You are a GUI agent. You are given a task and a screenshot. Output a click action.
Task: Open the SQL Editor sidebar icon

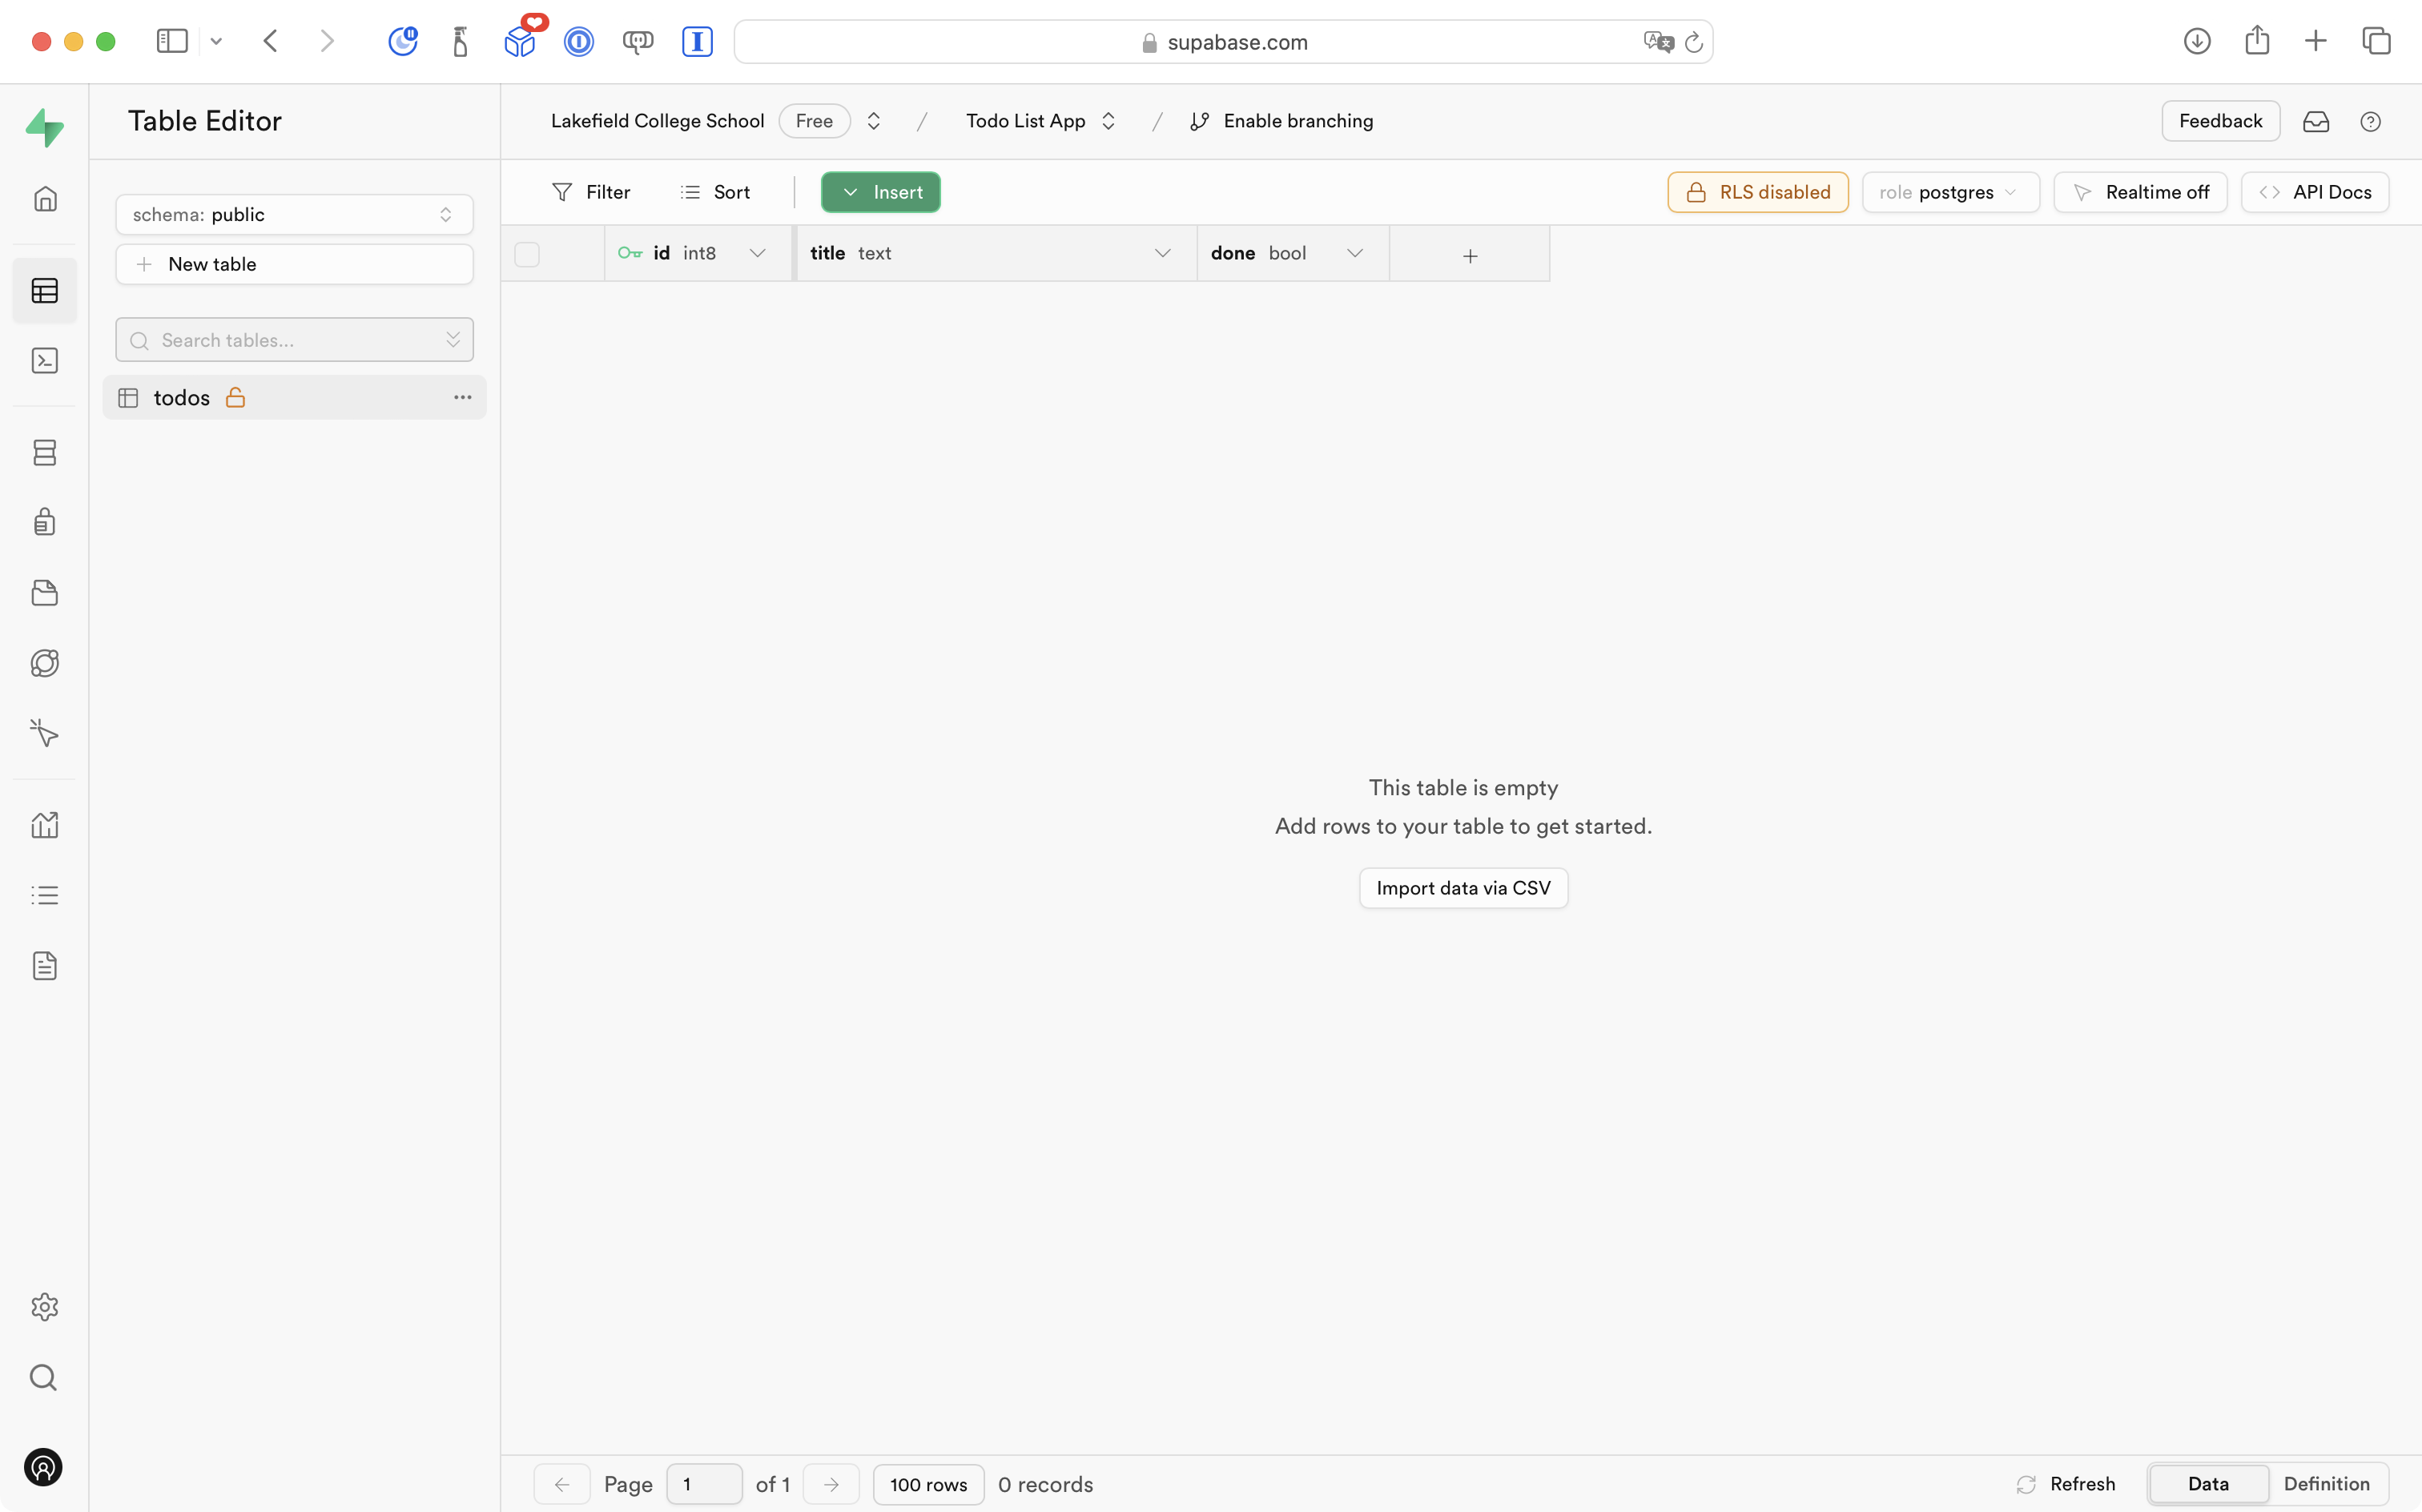point(45,361)
